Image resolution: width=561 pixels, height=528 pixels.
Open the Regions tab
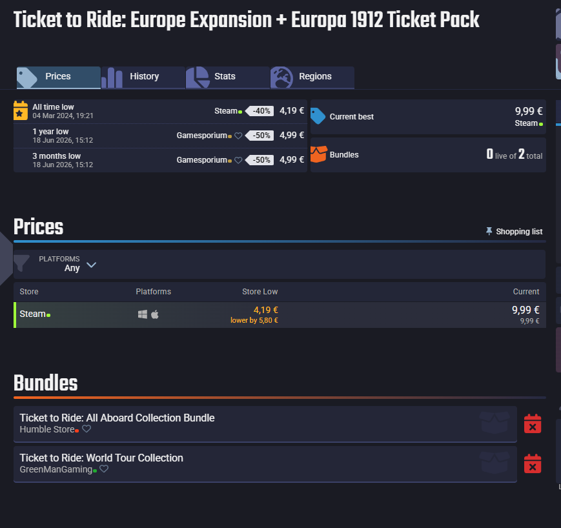(x=312, y=77)
